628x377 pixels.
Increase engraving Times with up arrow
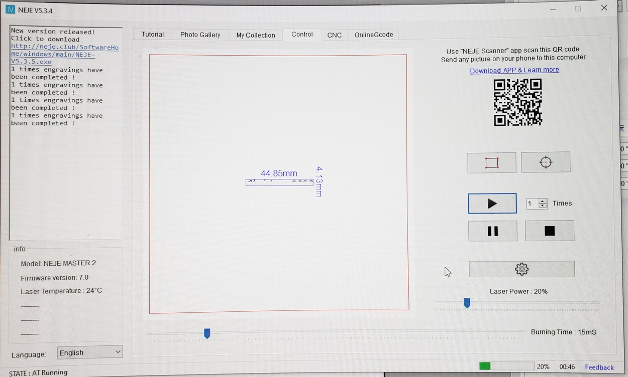click(x=543, y=201)
